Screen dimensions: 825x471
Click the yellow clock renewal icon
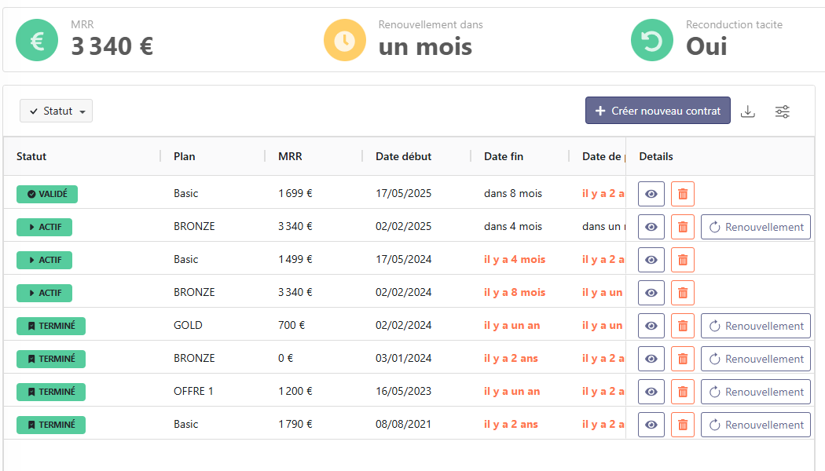344,40
